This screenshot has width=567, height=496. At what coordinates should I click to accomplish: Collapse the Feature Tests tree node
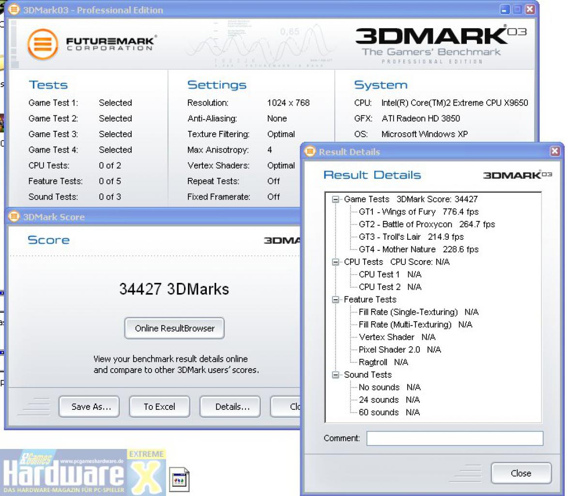click(x=336, y=299)
